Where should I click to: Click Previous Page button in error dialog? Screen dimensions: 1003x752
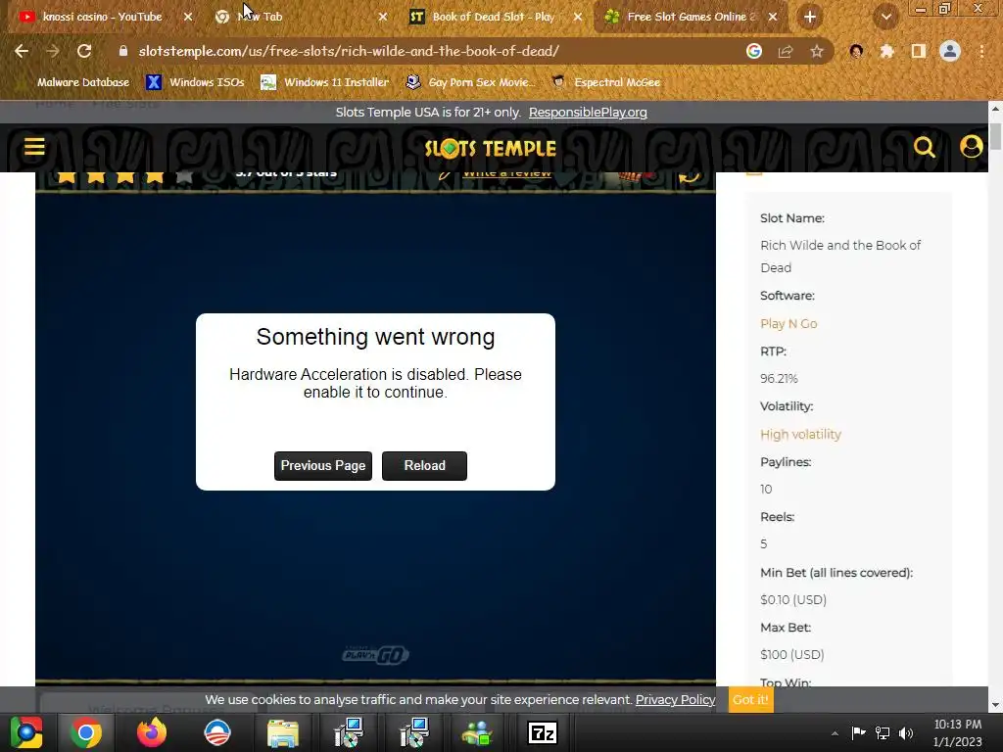[323, 465]
